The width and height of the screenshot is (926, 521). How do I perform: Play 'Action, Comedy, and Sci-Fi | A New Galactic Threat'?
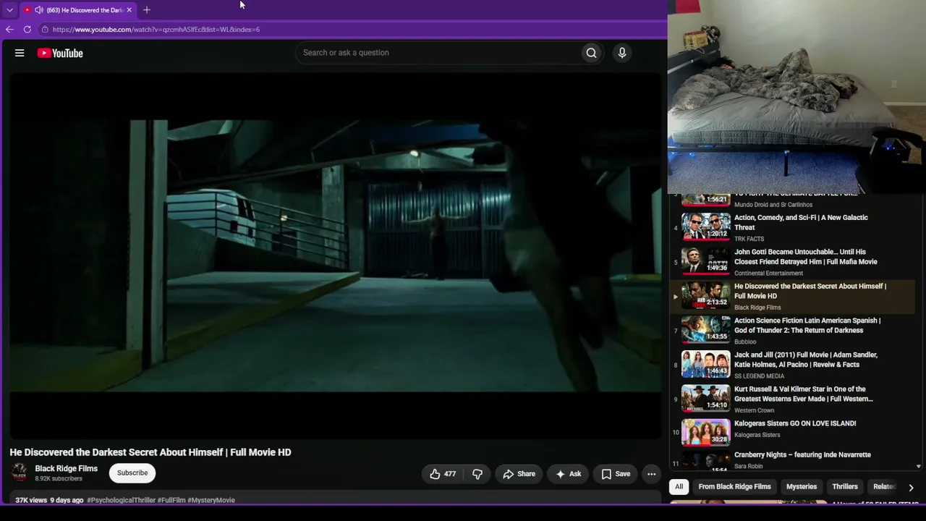coord(801,222)
